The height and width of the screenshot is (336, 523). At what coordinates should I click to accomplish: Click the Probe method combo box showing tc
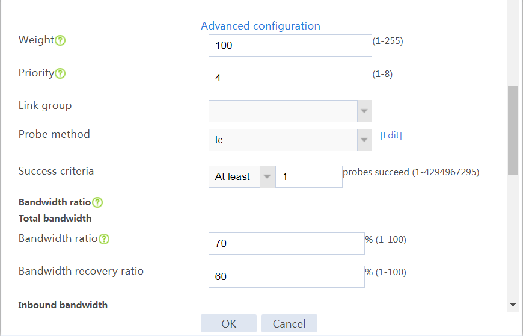coord(283,140)
